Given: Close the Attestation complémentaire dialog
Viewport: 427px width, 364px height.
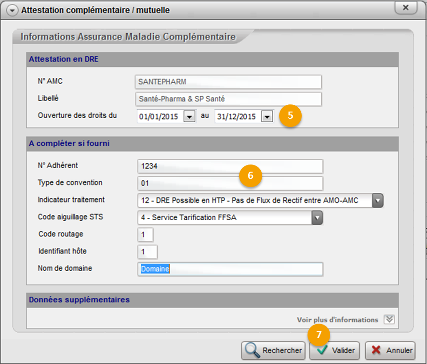Looking at the screenshot, I should pos(406,8).
